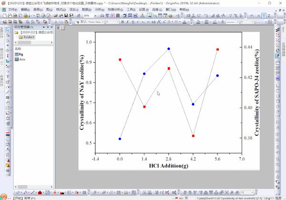
Task: Select the Line drawing tool
Action: tap(8, 92)
